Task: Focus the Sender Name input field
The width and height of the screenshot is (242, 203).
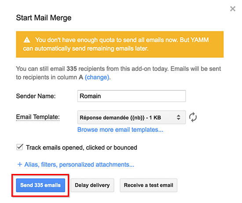Action: tap(132, 96)
